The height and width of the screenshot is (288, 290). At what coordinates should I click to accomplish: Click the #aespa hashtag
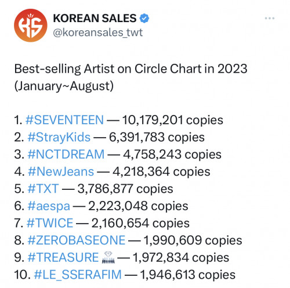[49, 206]
